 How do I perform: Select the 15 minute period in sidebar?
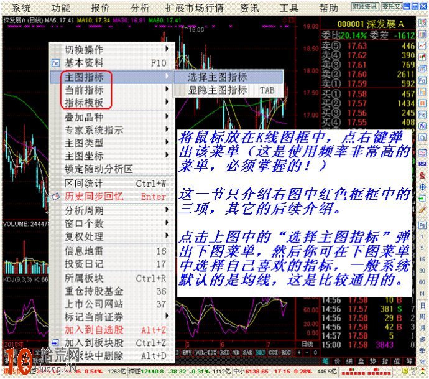pyautogui.click(x=422, y=259)
